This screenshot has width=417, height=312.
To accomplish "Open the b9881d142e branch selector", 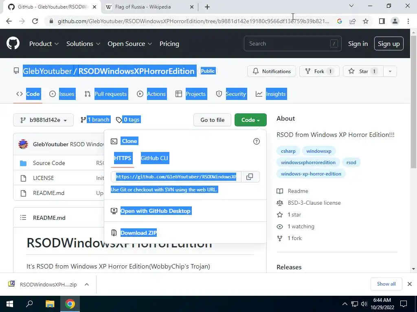I will (x=43, y=120).
